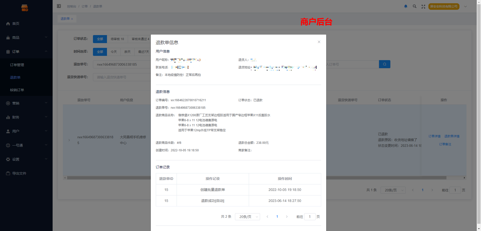
Task: Expand 设置 sidebar menu
Action: (x=26, y=159)
